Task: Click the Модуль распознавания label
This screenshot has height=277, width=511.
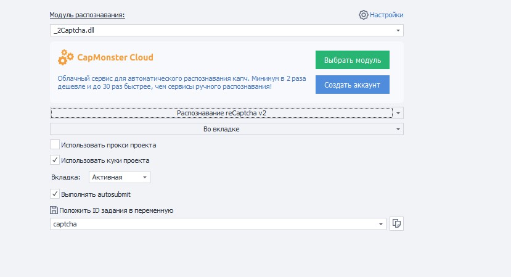Action: (87, 15)
